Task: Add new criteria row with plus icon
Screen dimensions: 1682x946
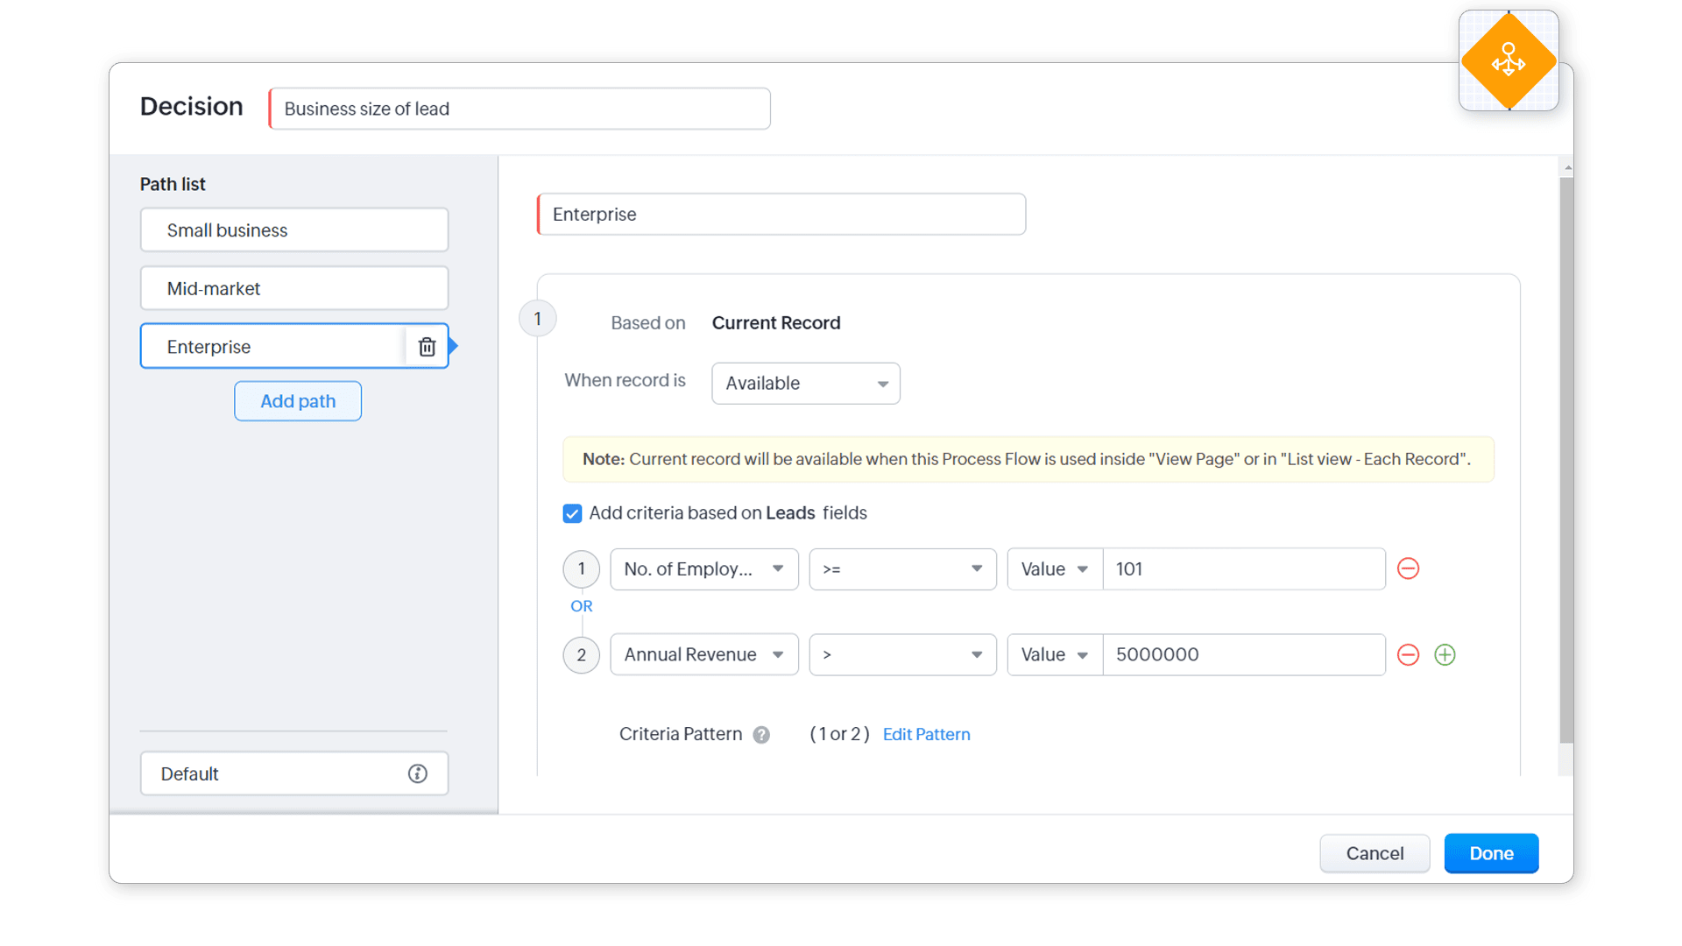Action: 1445,654
